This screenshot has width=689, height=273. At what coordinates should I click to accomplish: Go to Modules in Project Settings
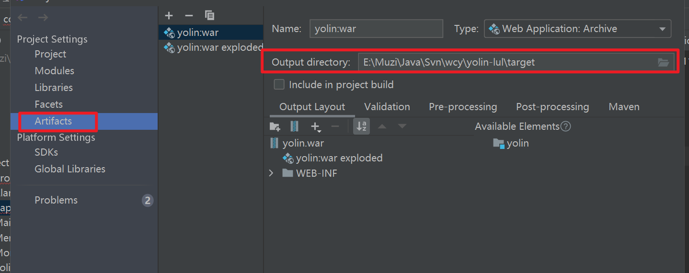[54, 71]
